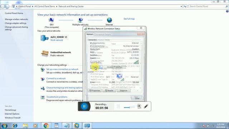Click the Details button in the status dialog
The width and height of the screenshot is (229, 129).
coord(96,67)
